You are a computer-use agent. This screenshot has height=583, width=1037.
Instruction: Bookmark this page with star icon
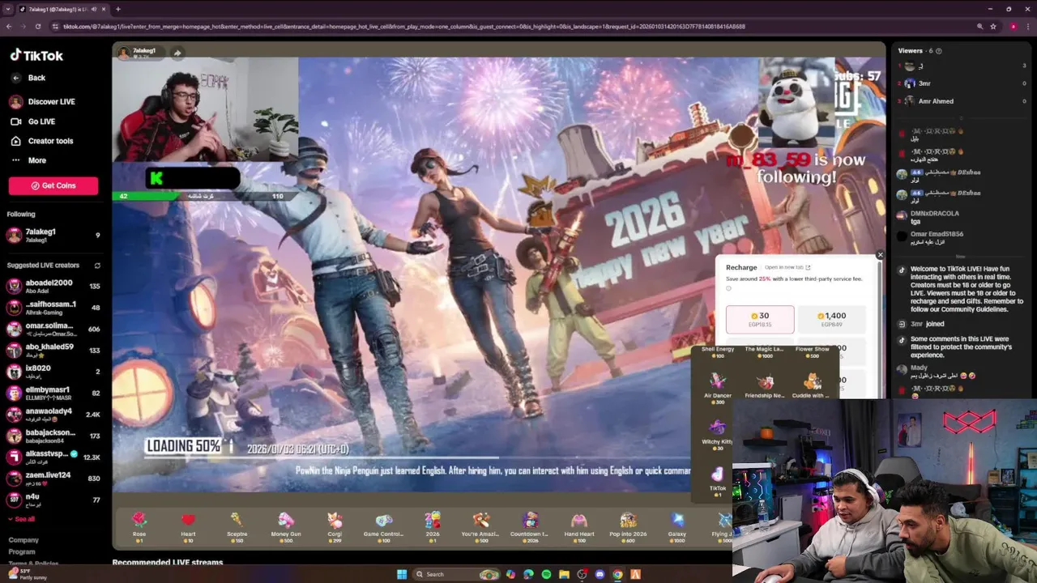click(x=993, y=26)
